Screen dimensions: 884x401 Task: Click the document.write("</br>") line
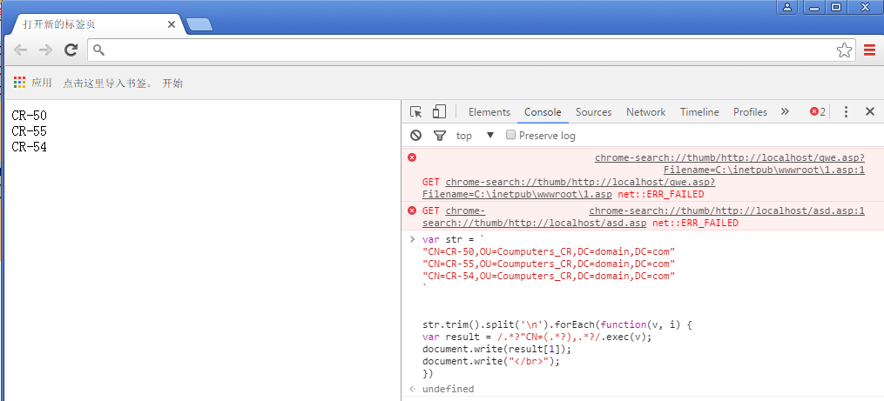click(491, 362)
